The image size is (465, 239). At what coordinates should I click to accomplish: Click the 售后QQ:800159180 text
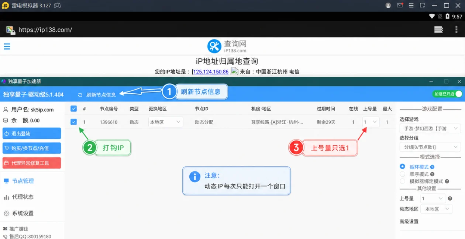pyautogui.click(x=30, y=236)
